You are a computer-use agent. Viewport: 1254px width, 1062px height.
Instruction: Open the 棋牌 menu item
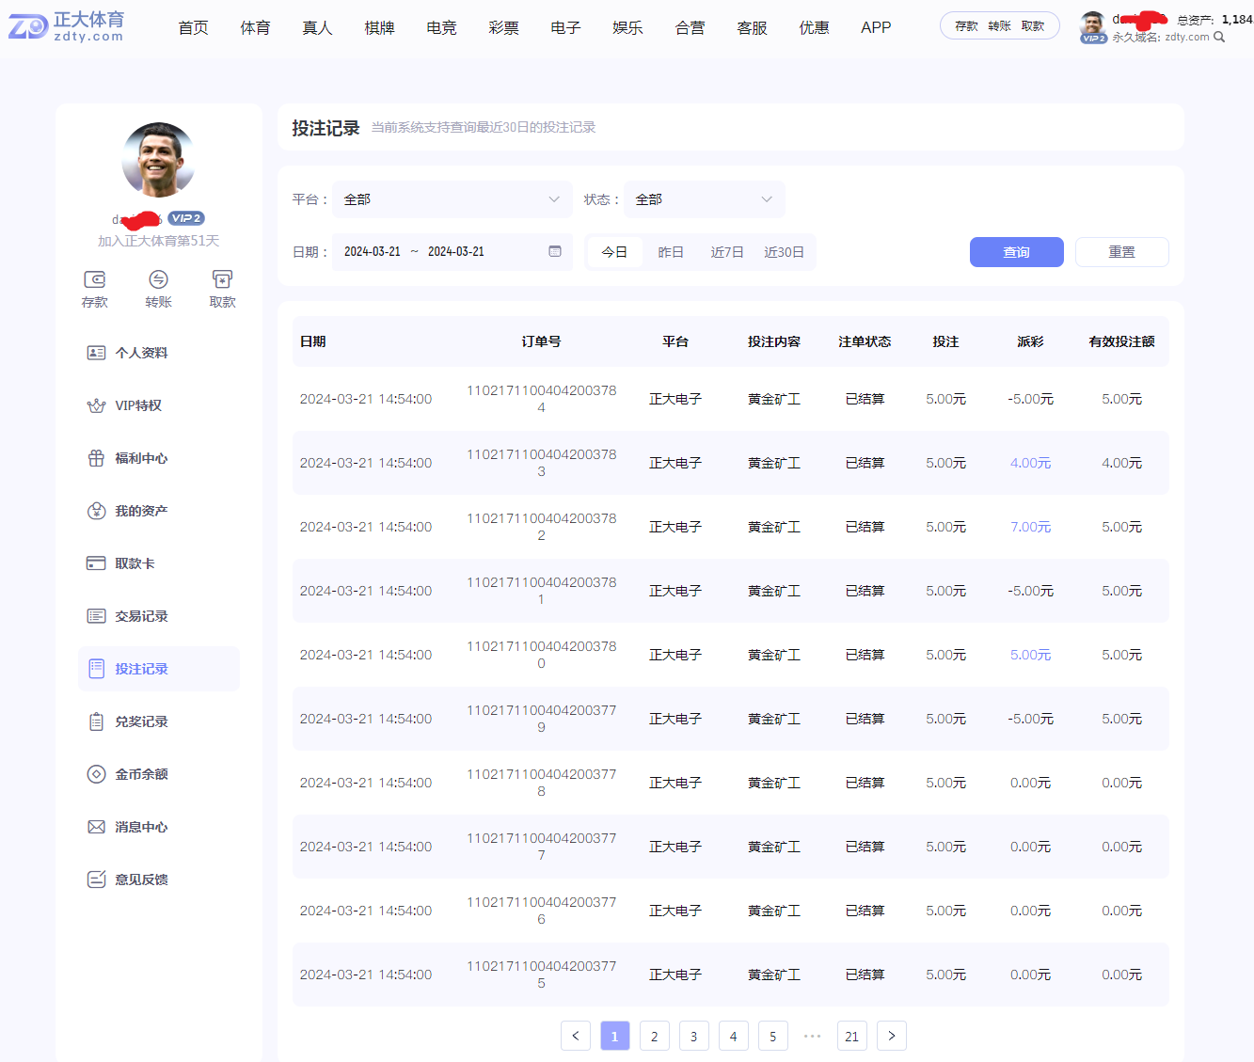pyautogui.click(x=379, y=28)
